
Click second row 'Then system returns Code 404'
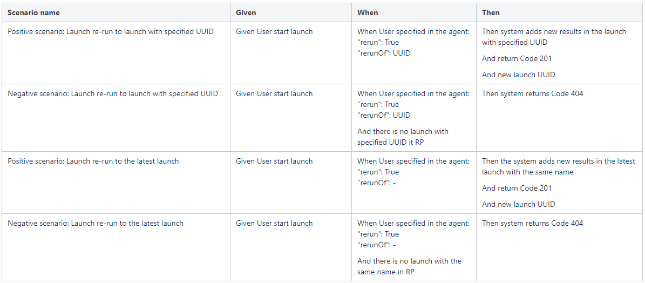(532, 94)
